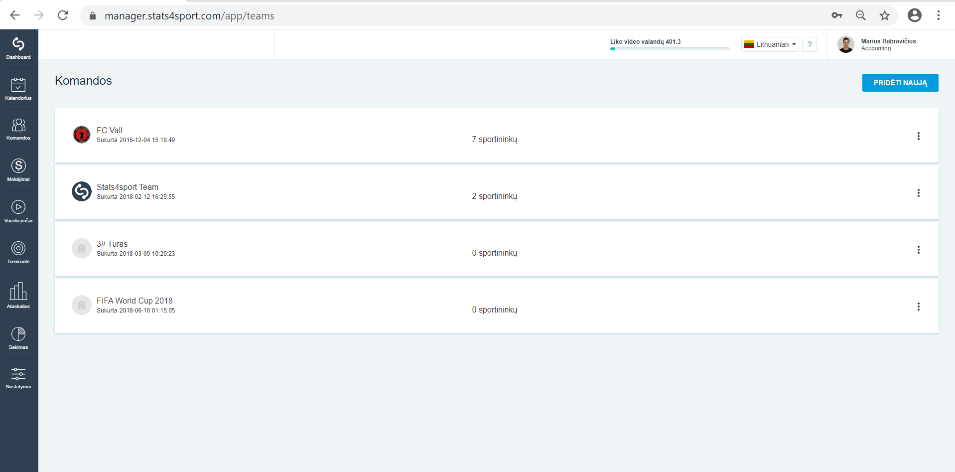Reload the page with browser refresh icon
Image resolution: width=955 pixels, height=472 pixels.
tap(63, 15)
